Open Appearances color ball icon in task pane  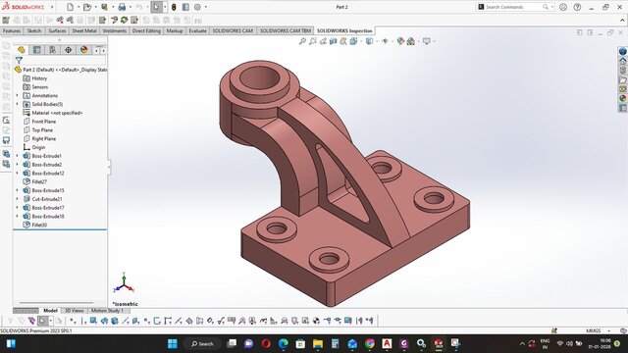point(623,98)
